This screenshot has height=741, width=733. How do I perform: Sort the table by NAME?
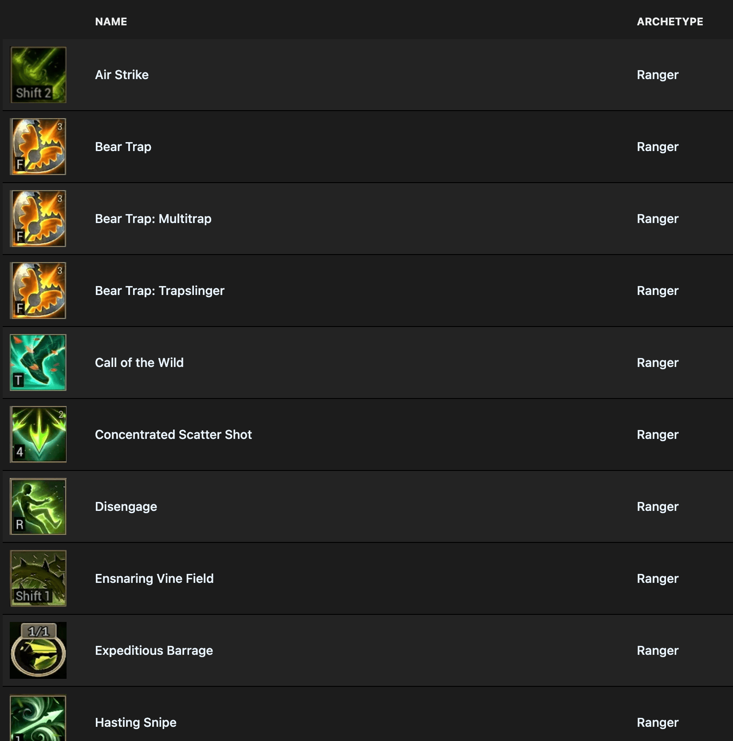[111, 21]
